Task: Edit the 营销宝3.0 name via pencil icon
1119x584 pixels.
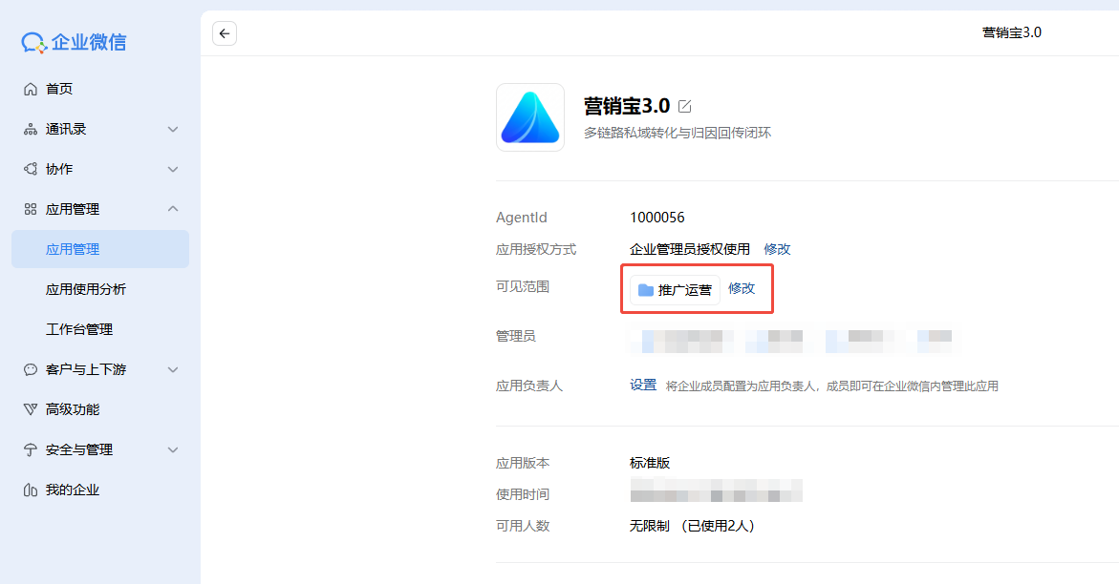Action: [684, 106]
